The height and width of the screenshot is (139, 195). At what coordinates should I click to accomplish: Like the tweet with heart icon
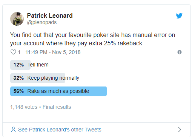[x=13, y=52]
